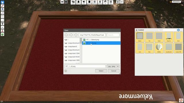
Task: Select the Grab hand tool
Action: tap(3, 2)
